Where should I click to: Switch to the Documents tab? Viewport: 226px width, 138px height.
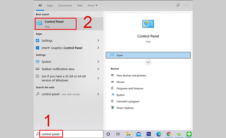[65, 5]
